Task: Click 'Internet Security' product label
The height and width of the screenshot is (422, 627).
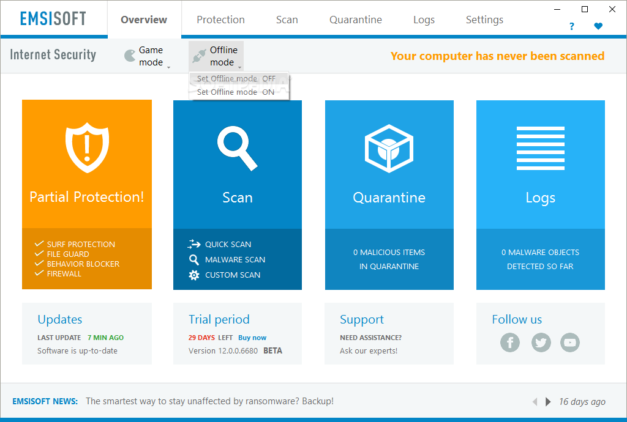Action: click(53, 54)
